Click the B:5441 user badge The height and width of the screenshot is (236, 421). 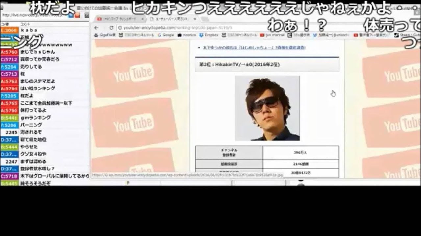click(9, 118)
